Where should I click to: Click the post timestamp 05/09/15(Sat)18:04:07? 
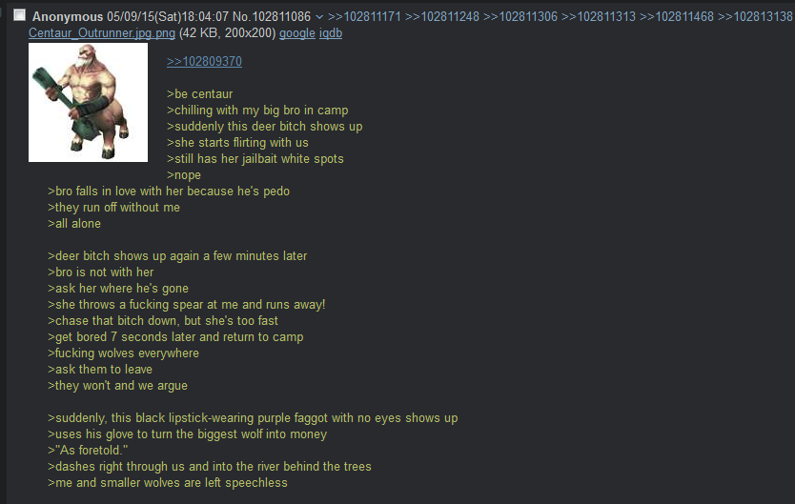tap(168, 17)
